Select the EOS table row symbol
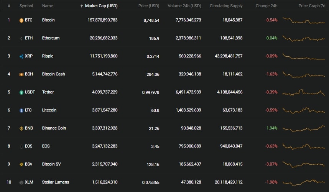 coord(28,146)
